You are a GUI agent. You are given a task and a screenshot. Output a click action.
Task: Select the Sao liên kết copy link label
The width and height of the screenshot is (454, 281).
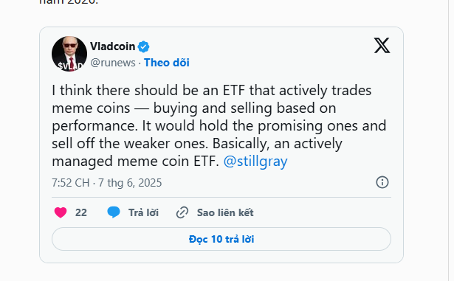[x=225, y=212]
